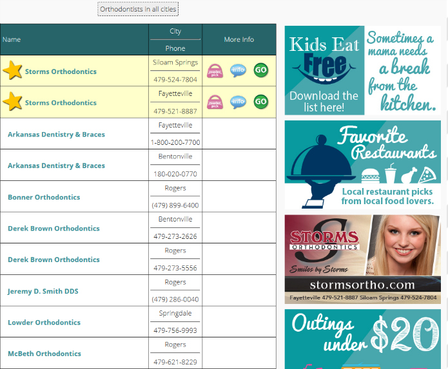Click the star icon beside Storms Orthodontics Siloam Springs

pyautogui.click(x=12, y=70)
